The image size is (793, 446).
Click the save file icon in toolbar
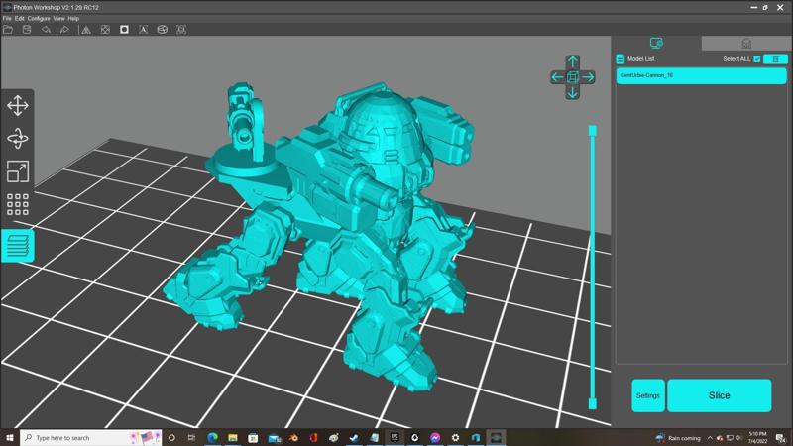27,30
